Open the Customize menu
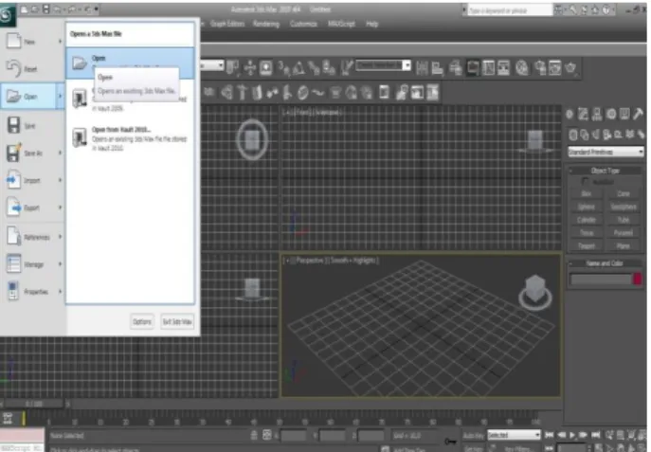The width and height of the screenshot is (651, 452). point(303,24)
